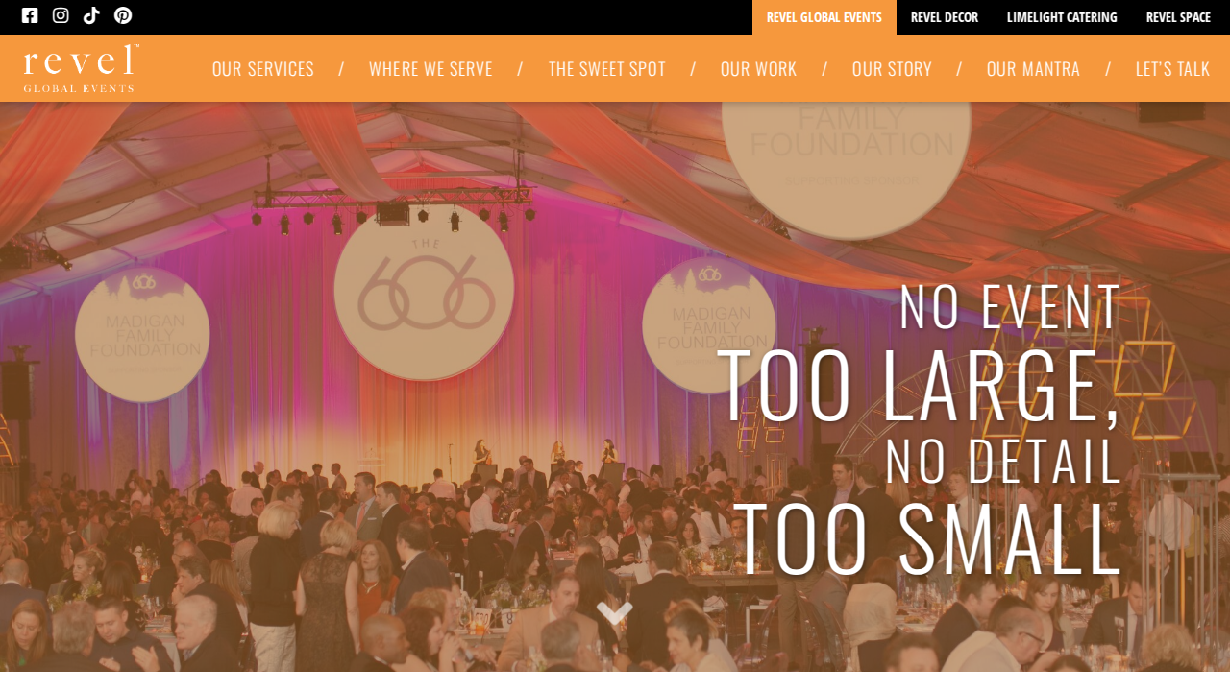Open the Facebook social icon
The height and width of the screenshot is (691, 1230).
click(30, 15)
